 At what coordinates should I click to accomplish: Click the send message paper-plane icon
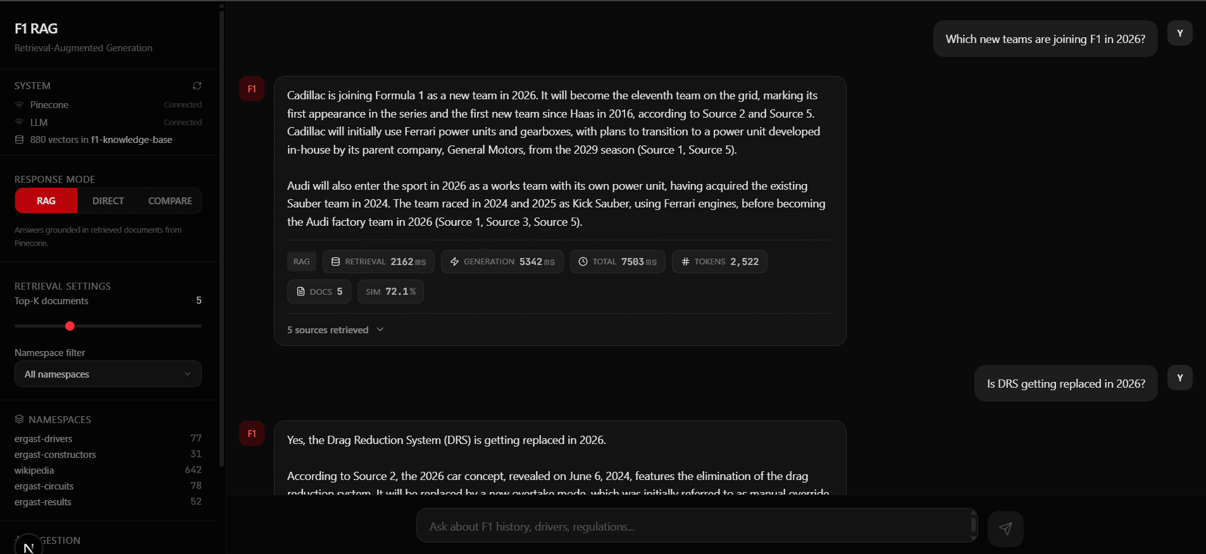point(1005,528)
